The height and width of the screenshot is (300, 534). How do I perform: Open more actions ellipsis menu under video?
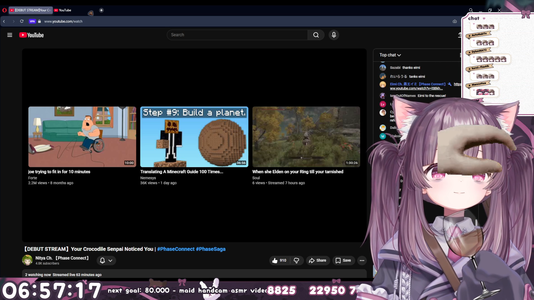click(362, 261)
